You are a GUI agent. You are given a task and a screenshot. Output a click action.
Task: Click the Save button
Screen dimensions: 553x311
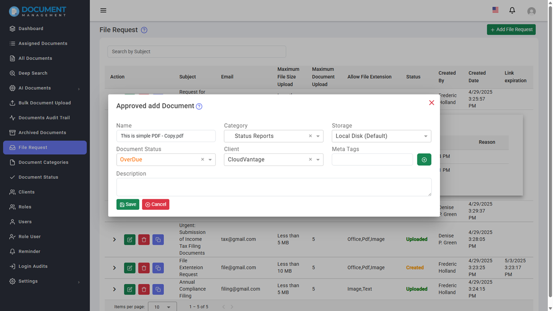[128, 204]
